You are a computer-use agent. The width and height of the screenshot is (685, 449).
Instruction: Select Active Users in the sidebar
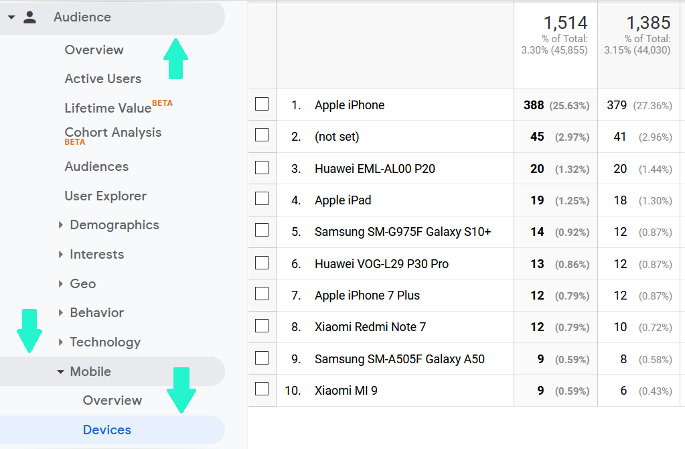point(102,78)
